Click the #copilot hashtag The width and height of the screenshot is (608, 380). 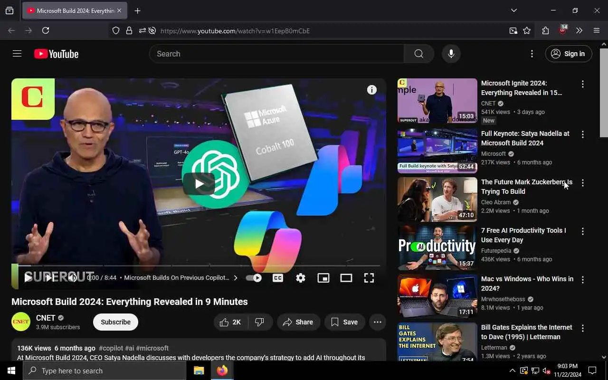coord(111,348)
